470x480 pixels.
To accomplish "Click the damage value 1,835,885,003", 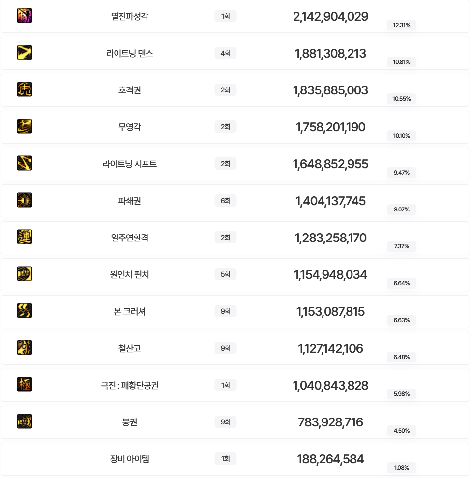I will point(330,90).
